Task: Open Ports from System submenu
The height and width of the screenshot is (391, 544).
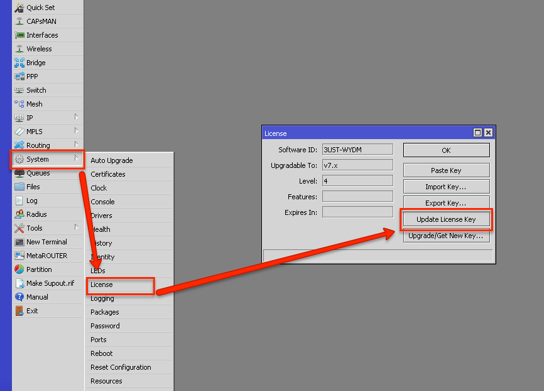Action: tap(129, 340)
